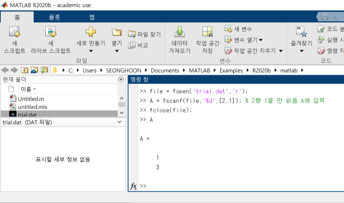Click the file-type icon column header
The width and height of the screenshot is (344, 203).
[11, 89]
